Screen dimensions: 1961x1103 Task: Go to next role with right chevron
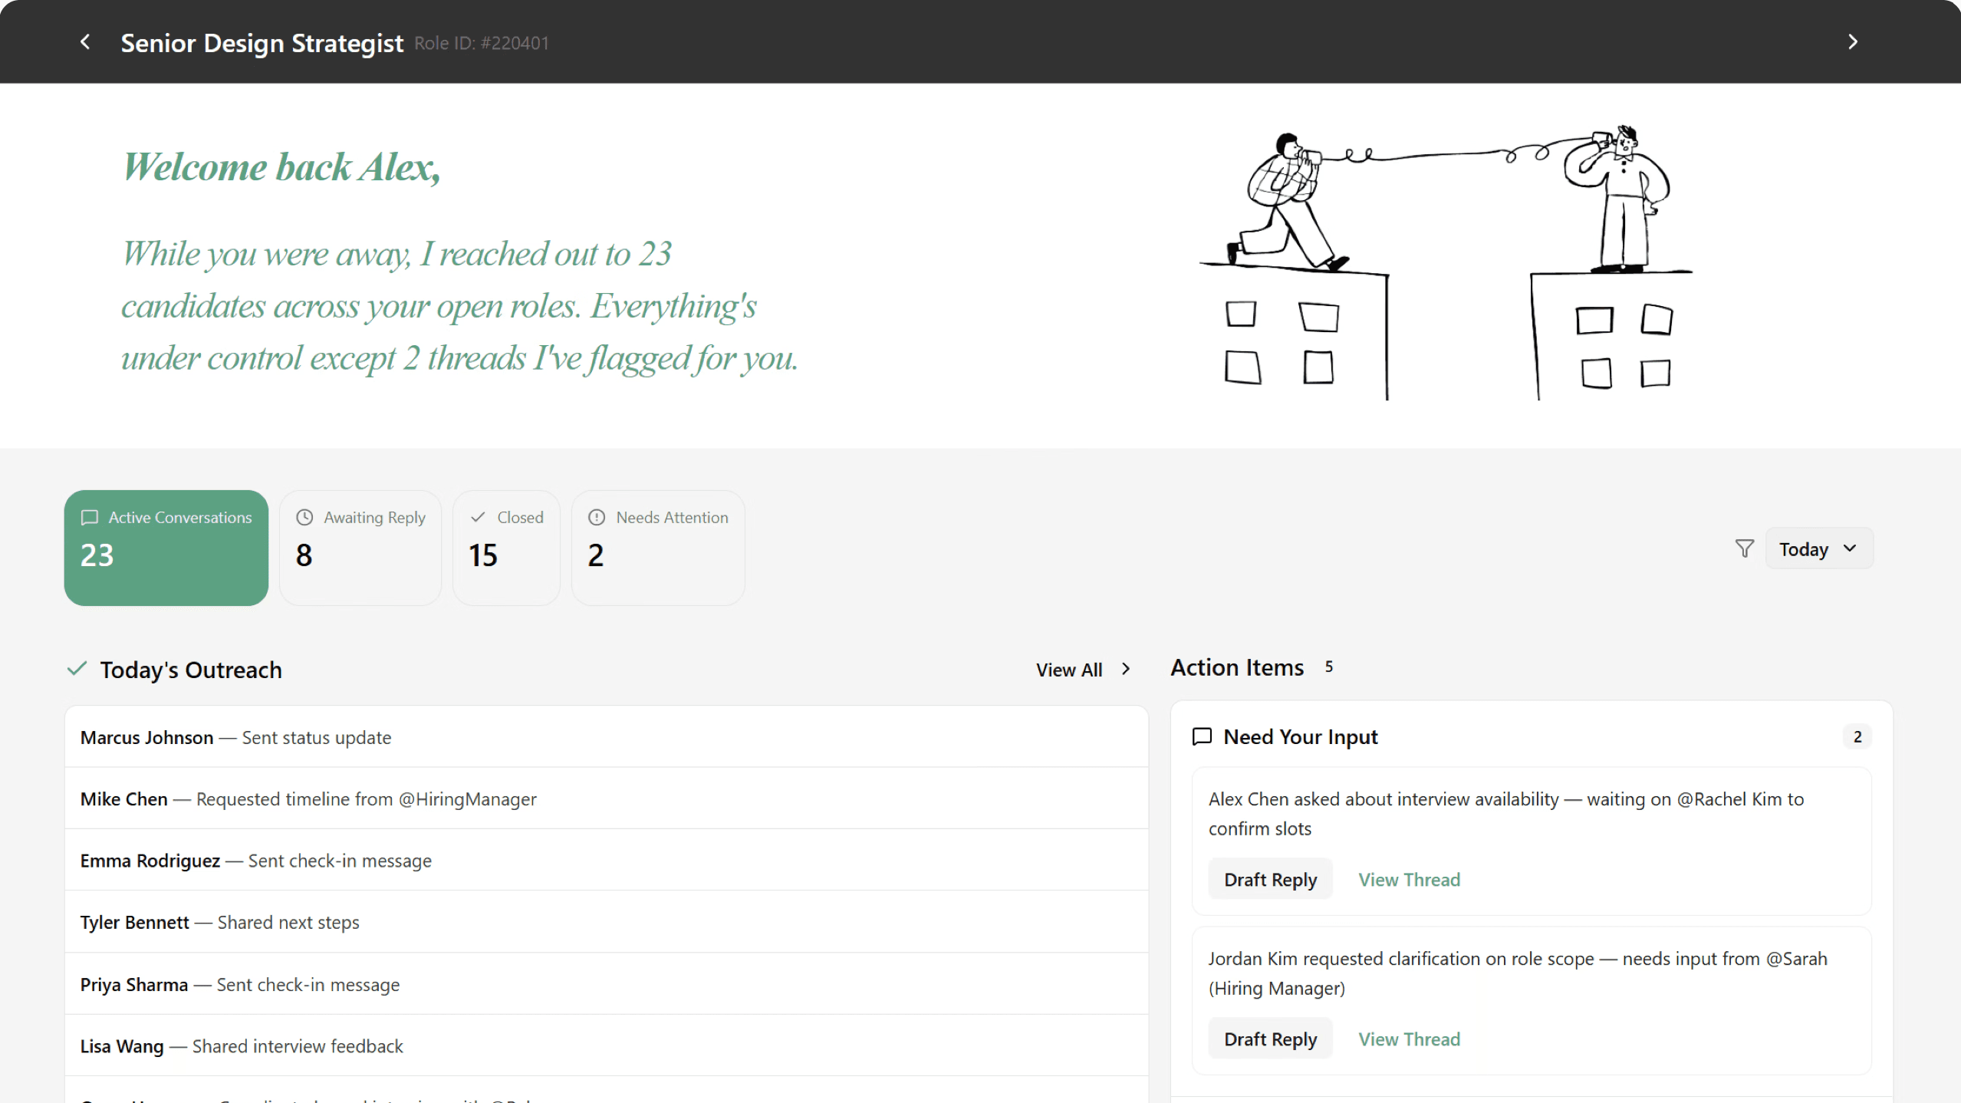coord(1853,41)
